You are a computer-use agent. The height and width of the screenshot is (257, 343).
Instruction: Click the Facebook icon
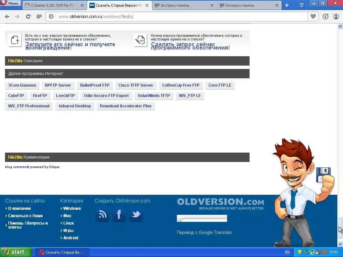[119, 215]
